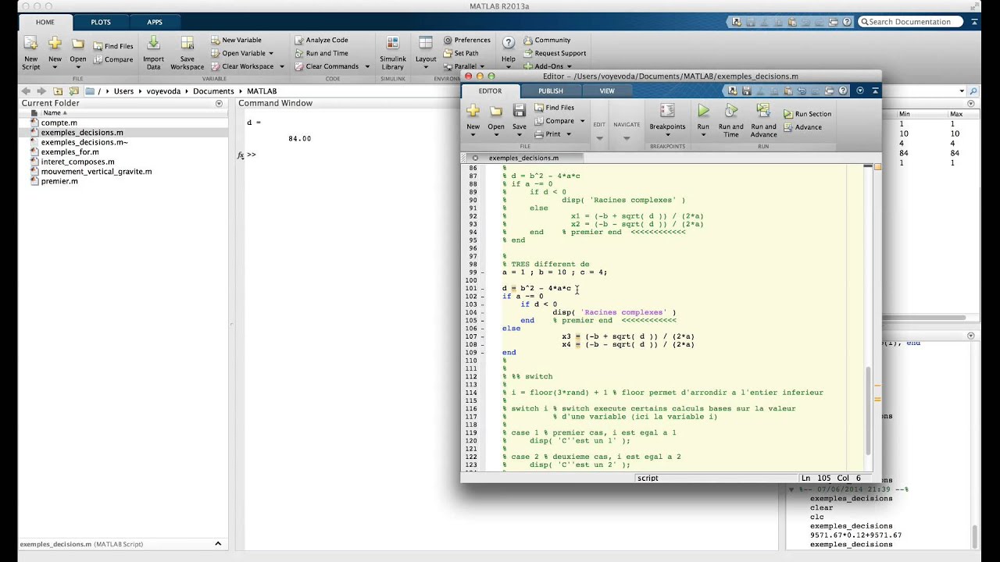Viewport: 1000px width, 562px height.
Task: Click Run and Time in Home ribbon
Action: [x=321, y=53]
